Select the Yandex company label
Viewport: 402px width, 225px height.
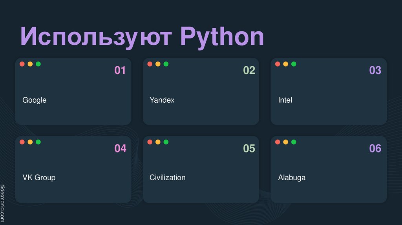coord(162,100)
